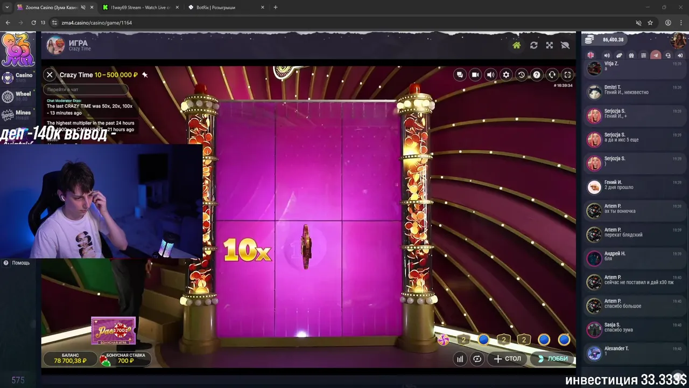Toggle autoplay loop icon

point(477,358)
